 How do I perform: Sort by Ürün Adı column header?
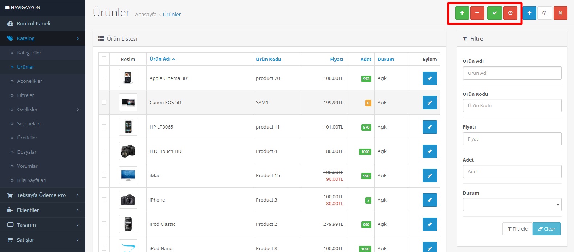click(x=162, y=59)
